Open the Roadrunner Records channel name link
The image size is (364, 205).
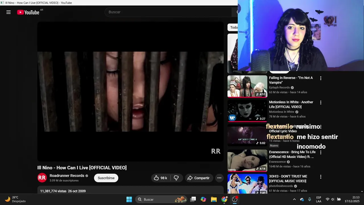(67, 176)
